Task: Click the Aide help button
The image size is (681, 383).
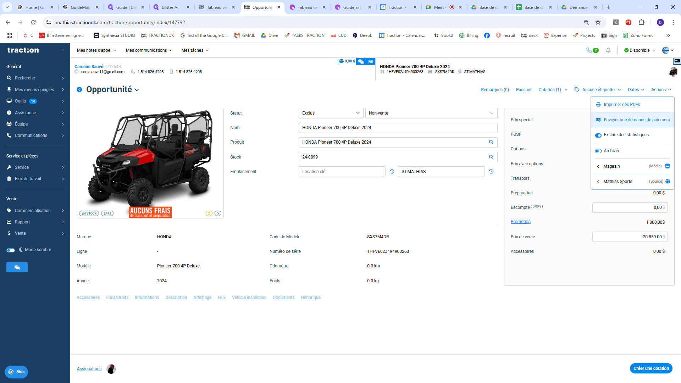Action: pos(16,372)
